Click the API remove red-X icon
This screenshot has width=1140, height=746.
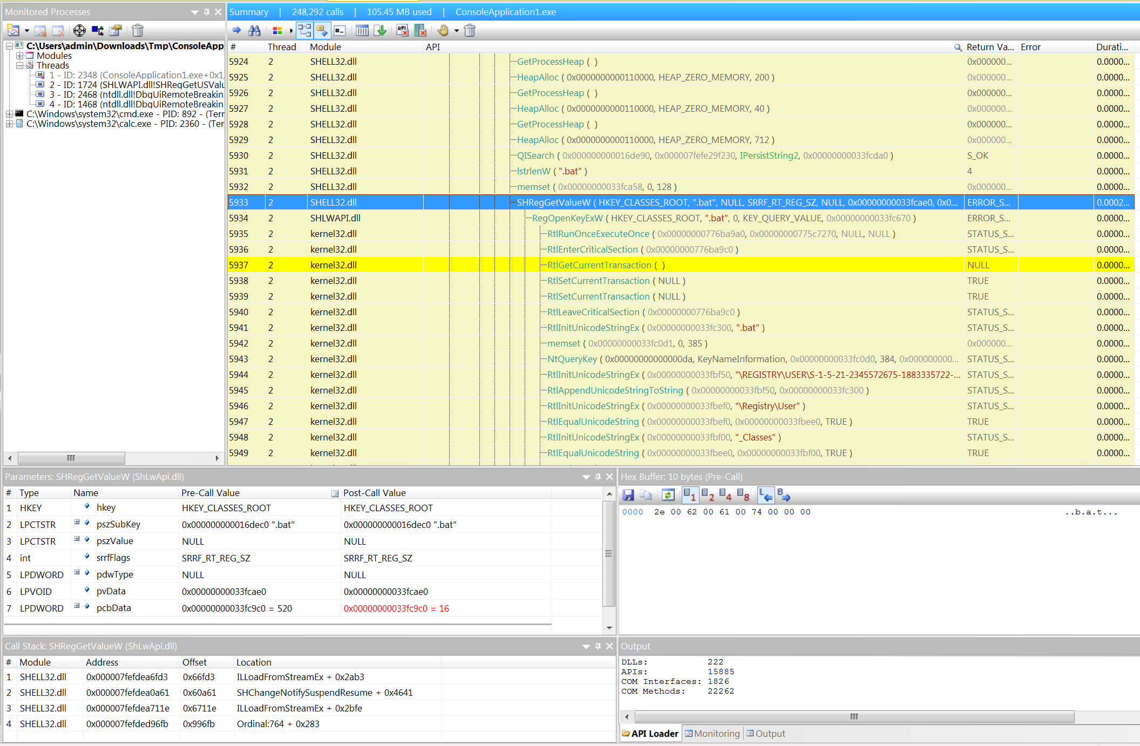tap(402, 31)
